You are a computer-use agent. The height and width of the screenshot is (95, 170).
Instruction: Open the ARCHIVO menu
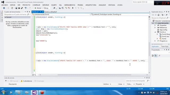(5, 5)
